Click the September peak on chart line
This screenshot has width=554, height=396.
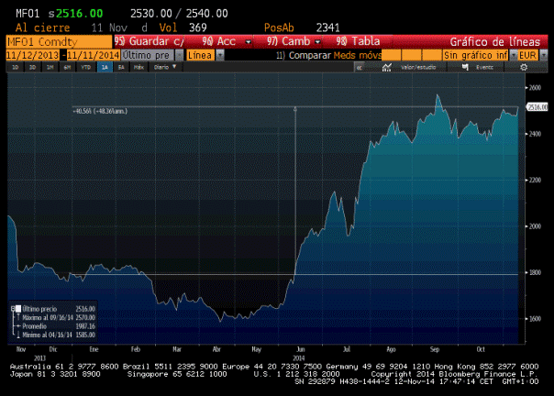click(438, 94)
